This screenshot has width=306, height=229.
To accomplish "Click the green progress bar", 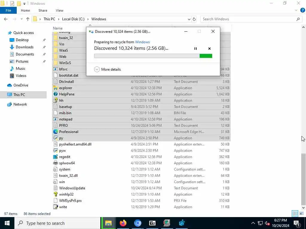I will point(153,56).
